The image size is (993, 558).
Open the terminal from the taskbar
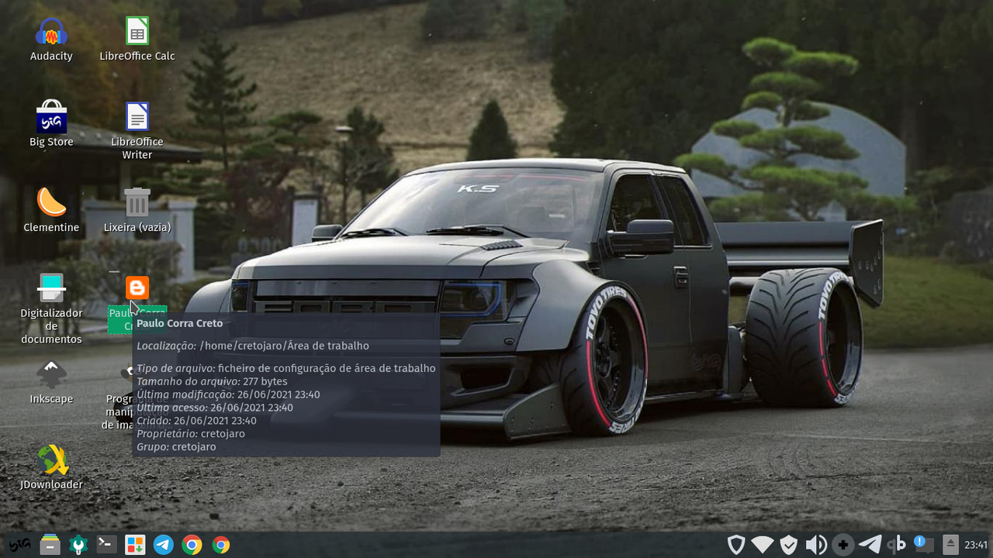(106, 545)
